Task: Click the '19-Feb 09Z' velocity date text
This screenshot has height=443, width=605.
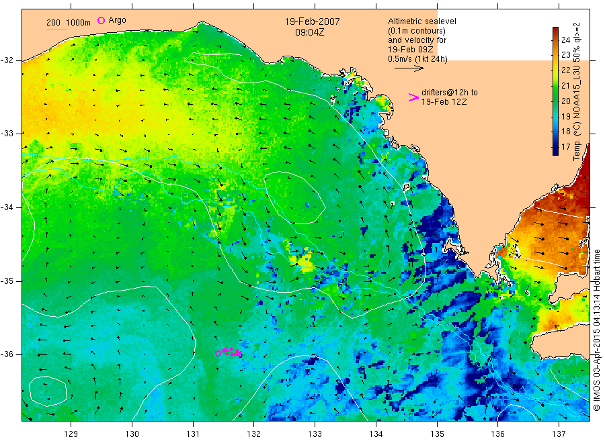Action: point(411,50)
